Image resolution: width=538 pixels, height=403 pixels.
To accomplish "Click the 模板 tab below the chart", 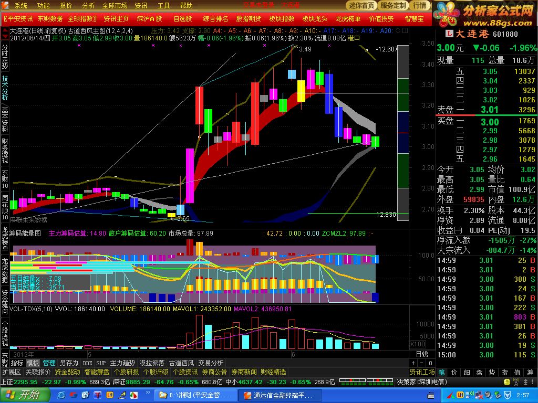I will [33, 363].
